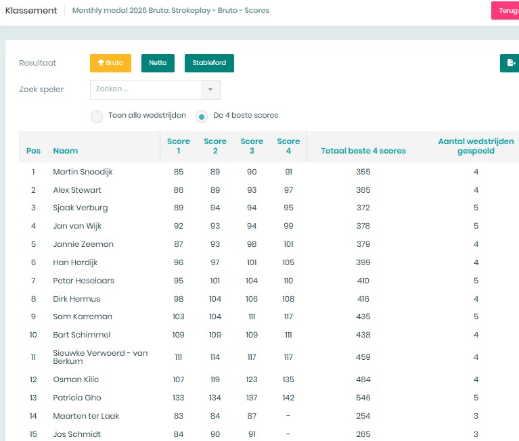Click the Klassement page title
The width and height of the screenshot is (519, 441).
point(31,11)
